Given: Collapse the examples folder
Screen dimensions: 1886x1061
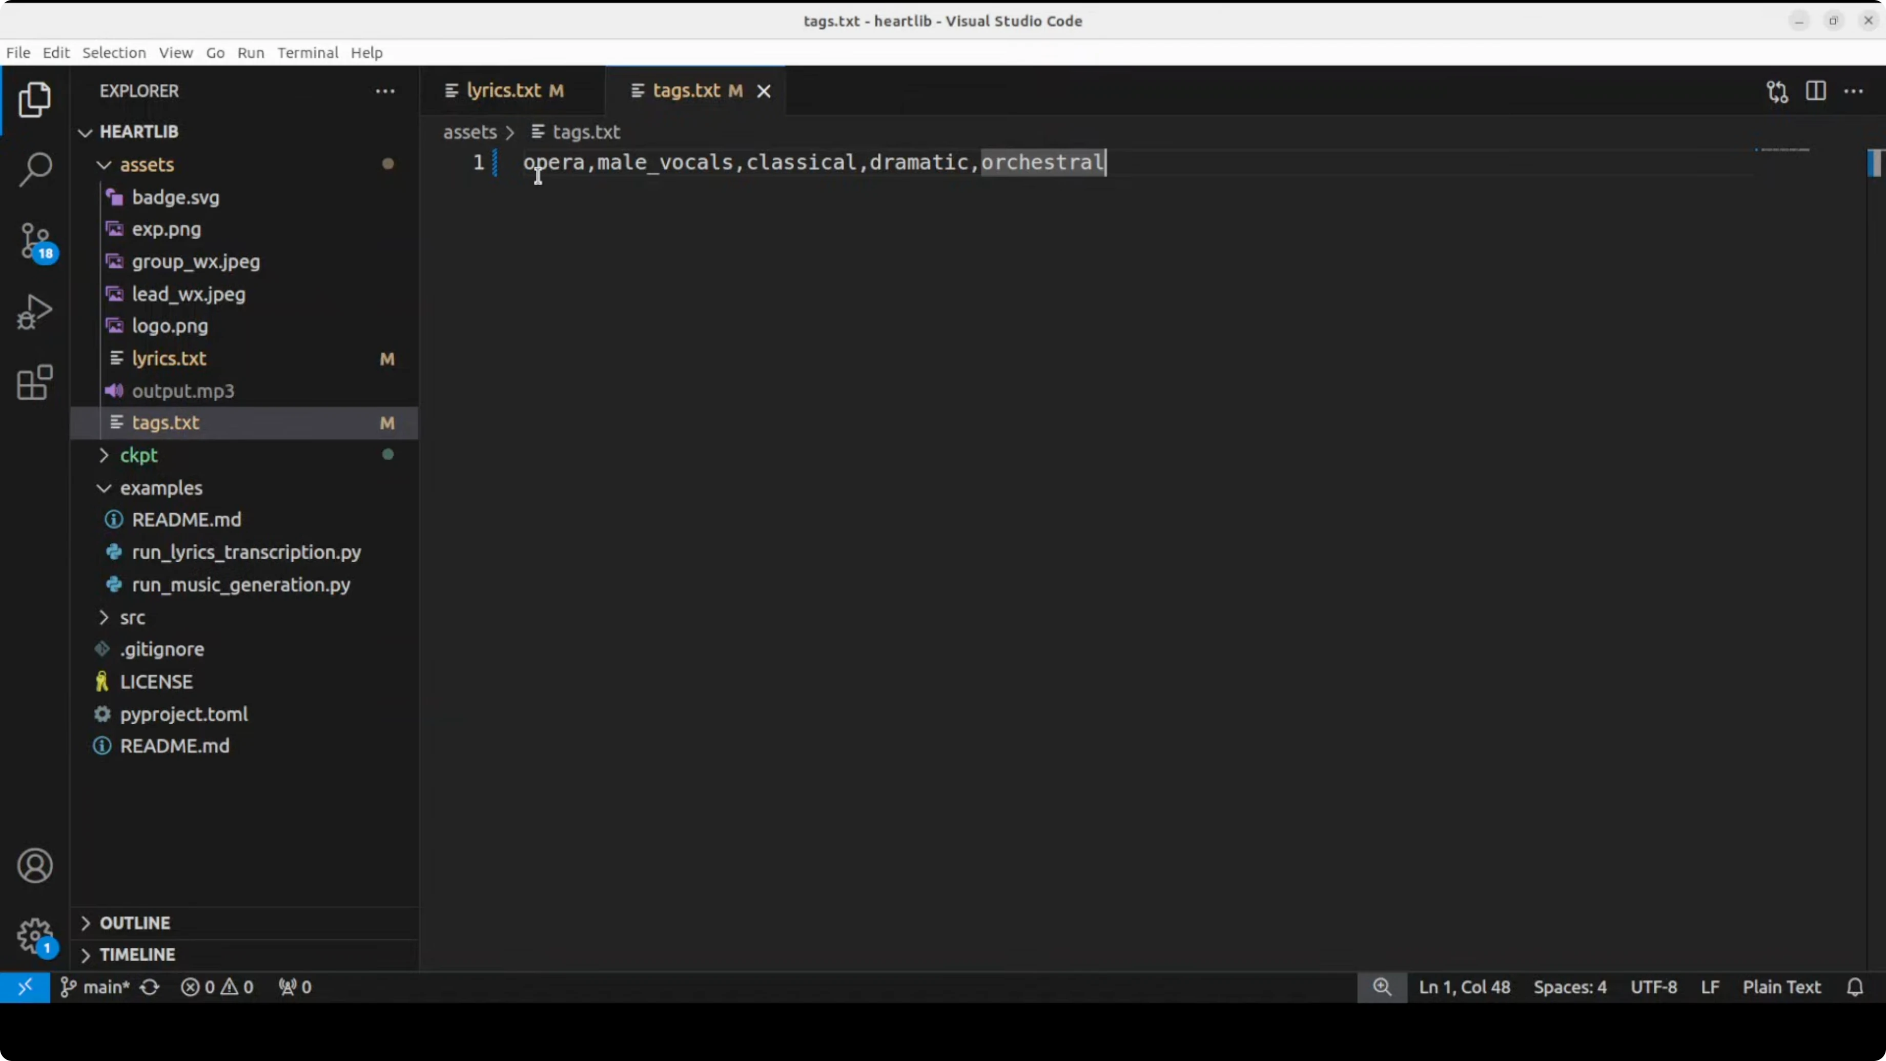Looking at the screenshot, I should point(160,487).
